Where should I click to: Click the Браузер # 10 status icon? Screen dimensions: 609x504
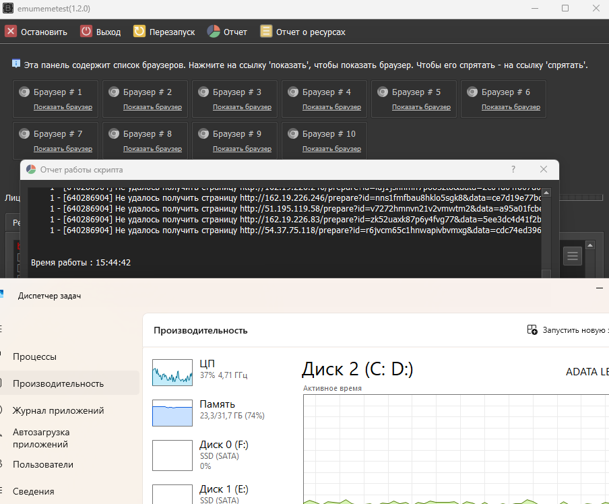coord(293,134)
